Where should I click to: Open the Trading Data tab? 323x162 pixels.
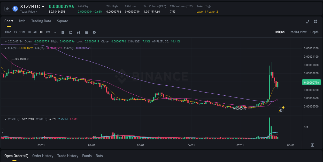[x=41, y=21]
